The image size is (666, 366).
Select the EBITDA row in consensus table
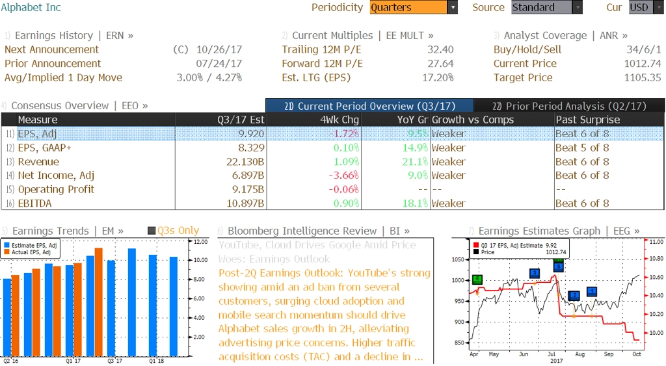click(36, 203)
